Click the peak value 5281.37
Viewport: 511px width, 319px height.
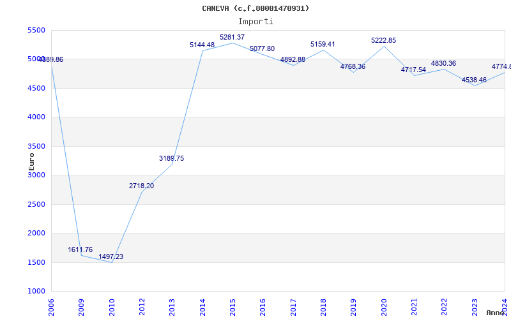click(x=232, y=38)
